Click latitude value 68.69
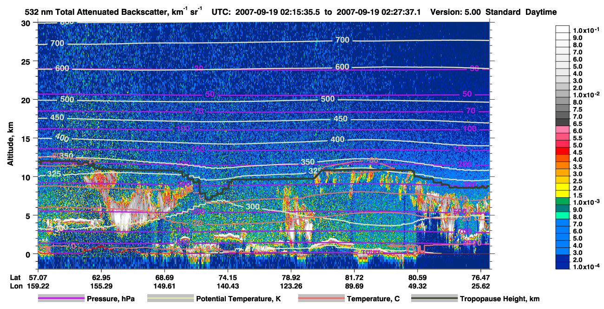 point(164,277)
